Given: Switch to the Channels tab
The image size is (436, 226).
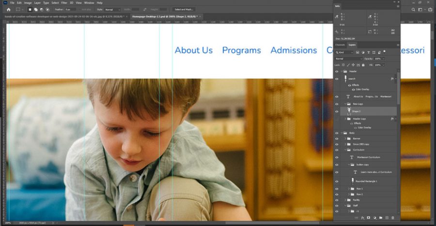Looking at the screenshot, I should coord(340,45).
